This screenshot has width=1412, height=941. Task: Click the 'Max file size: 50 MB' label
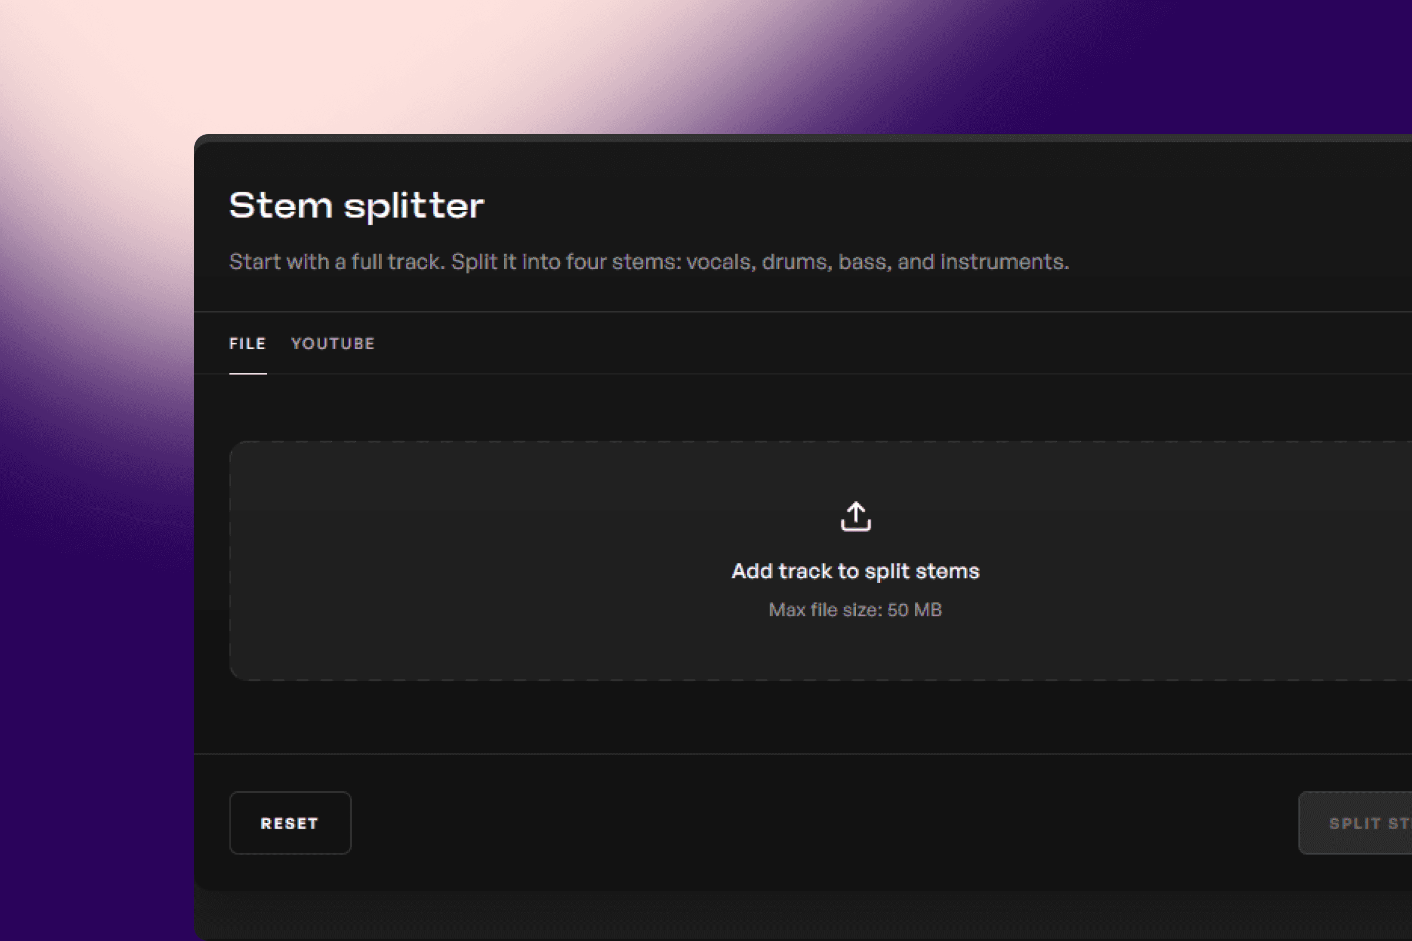pyautogui.click(x=855, y=610)
